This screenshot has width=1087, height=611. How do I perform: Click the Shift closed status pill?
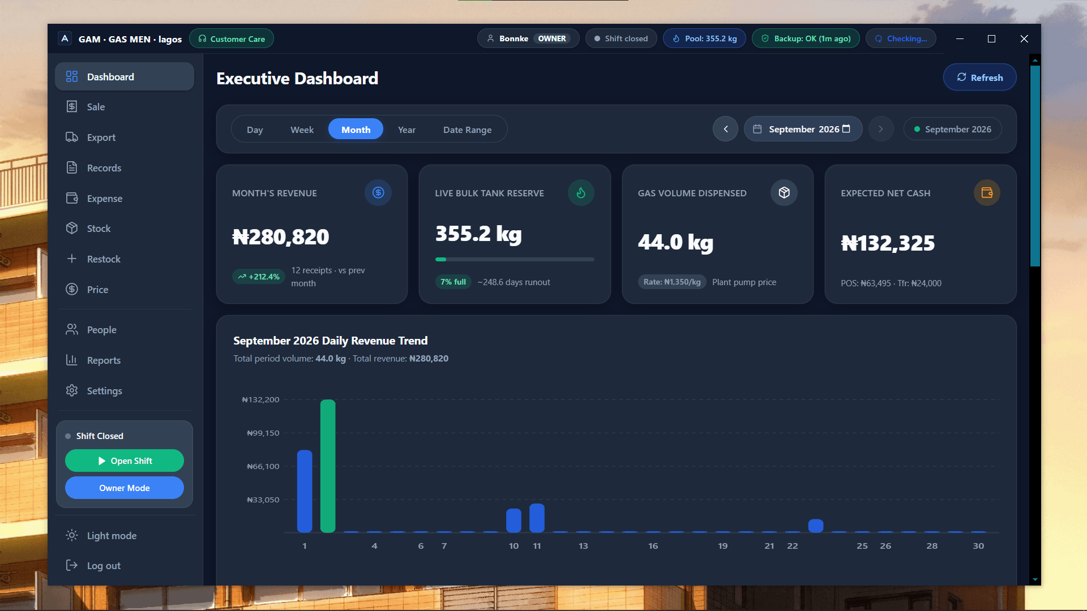pos(621,38)
